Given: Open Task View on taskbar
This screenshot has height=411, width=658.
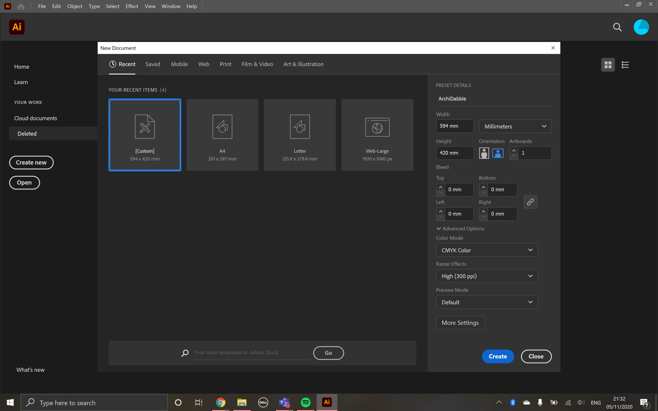Looking at the screenshot, I should click(199, 403).
